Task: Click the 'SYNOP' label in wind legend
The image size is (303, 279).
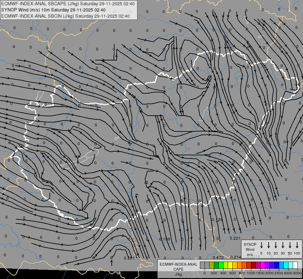Action: point(250,244)
